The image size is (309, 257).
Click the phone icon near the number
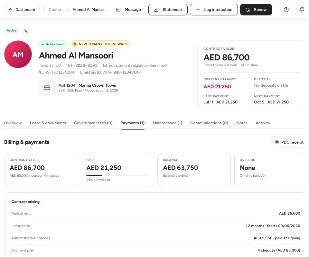pos(41,72)
